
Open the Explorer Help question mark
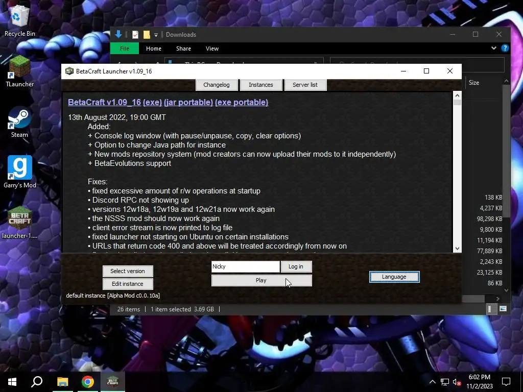coord(505,48)
